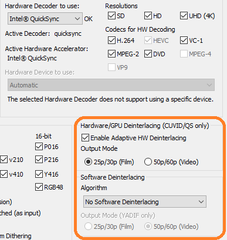Toggle the v410 output format checkbox

pyautogui.click(x=4, y=174)
